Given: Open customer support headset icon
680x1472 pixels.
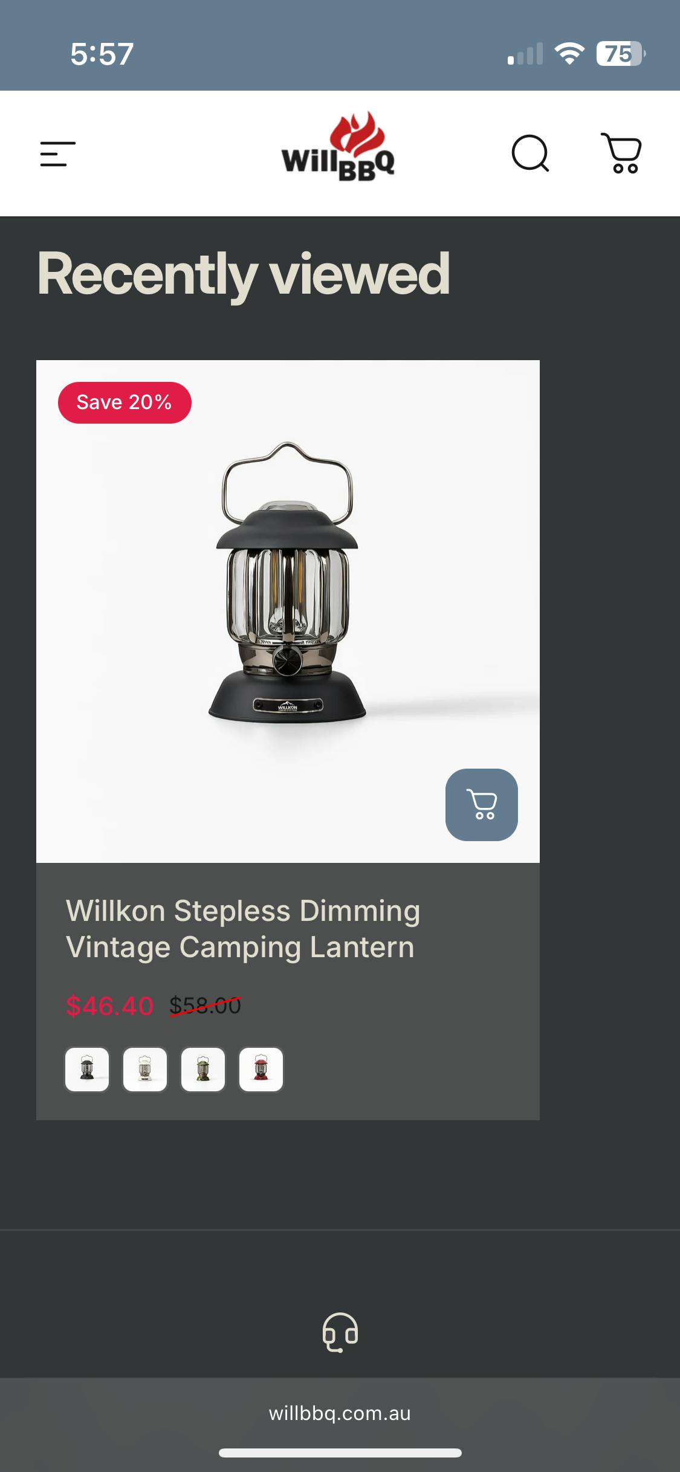Looking at the screenshot, I should [340, 1332].
